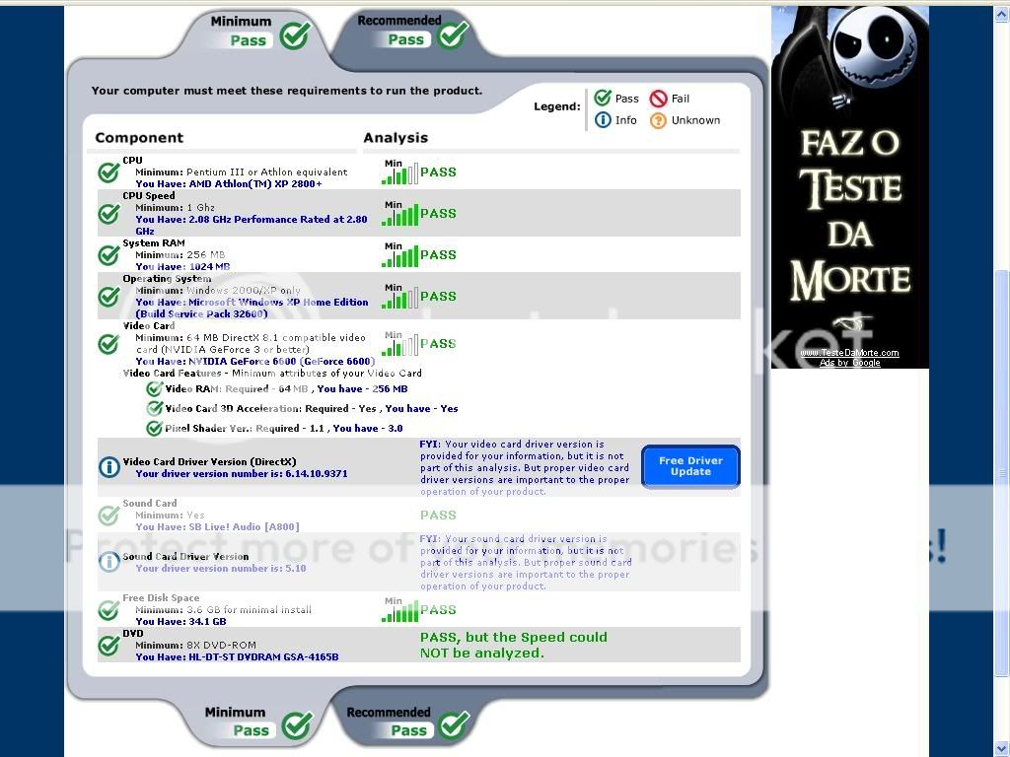Click the legend Pass checkmark icon
This screenshot has width=1010, height=757.
[x=603, y=98]
